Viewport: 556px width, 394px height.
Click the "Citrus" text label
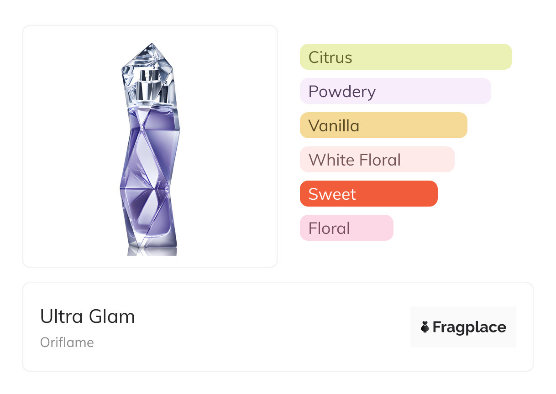pyautogui.click(x=330, y=57)
